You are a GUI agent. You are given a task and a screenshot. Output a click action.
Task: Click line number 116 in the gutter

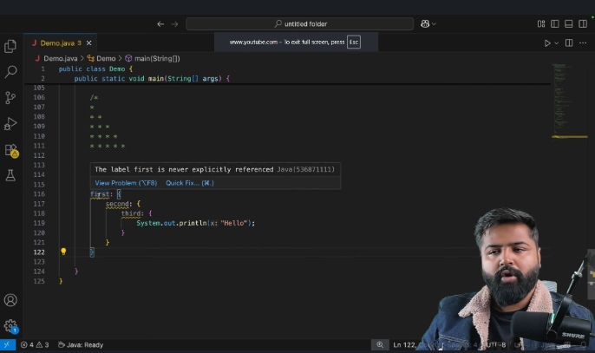click(x=39, y=194)
